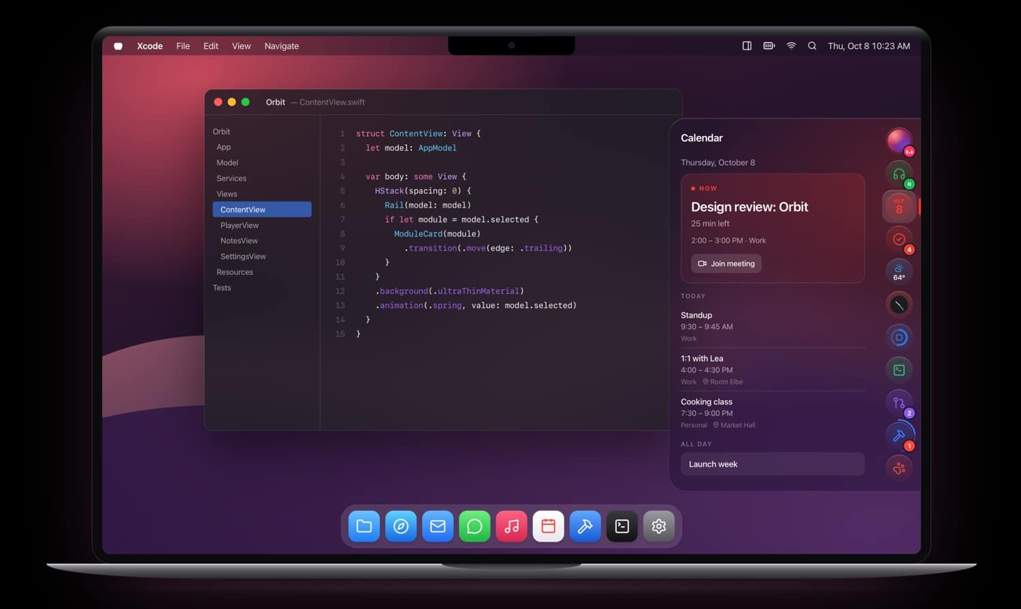Click the Wi-Fi status icon
This screenshot has width=1021, height=609.
[791, 46]
